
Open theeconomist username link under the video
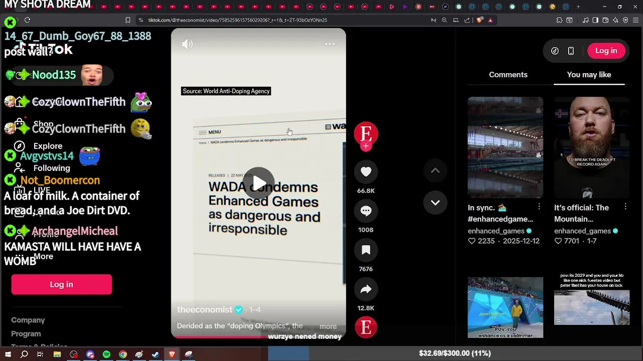pyautogui.click(x=204, y=309)
